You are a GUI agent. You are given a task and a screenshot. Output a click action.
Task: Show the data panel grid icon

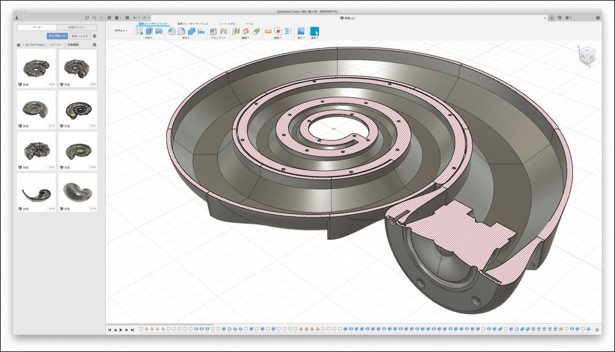tap(109, 17)
